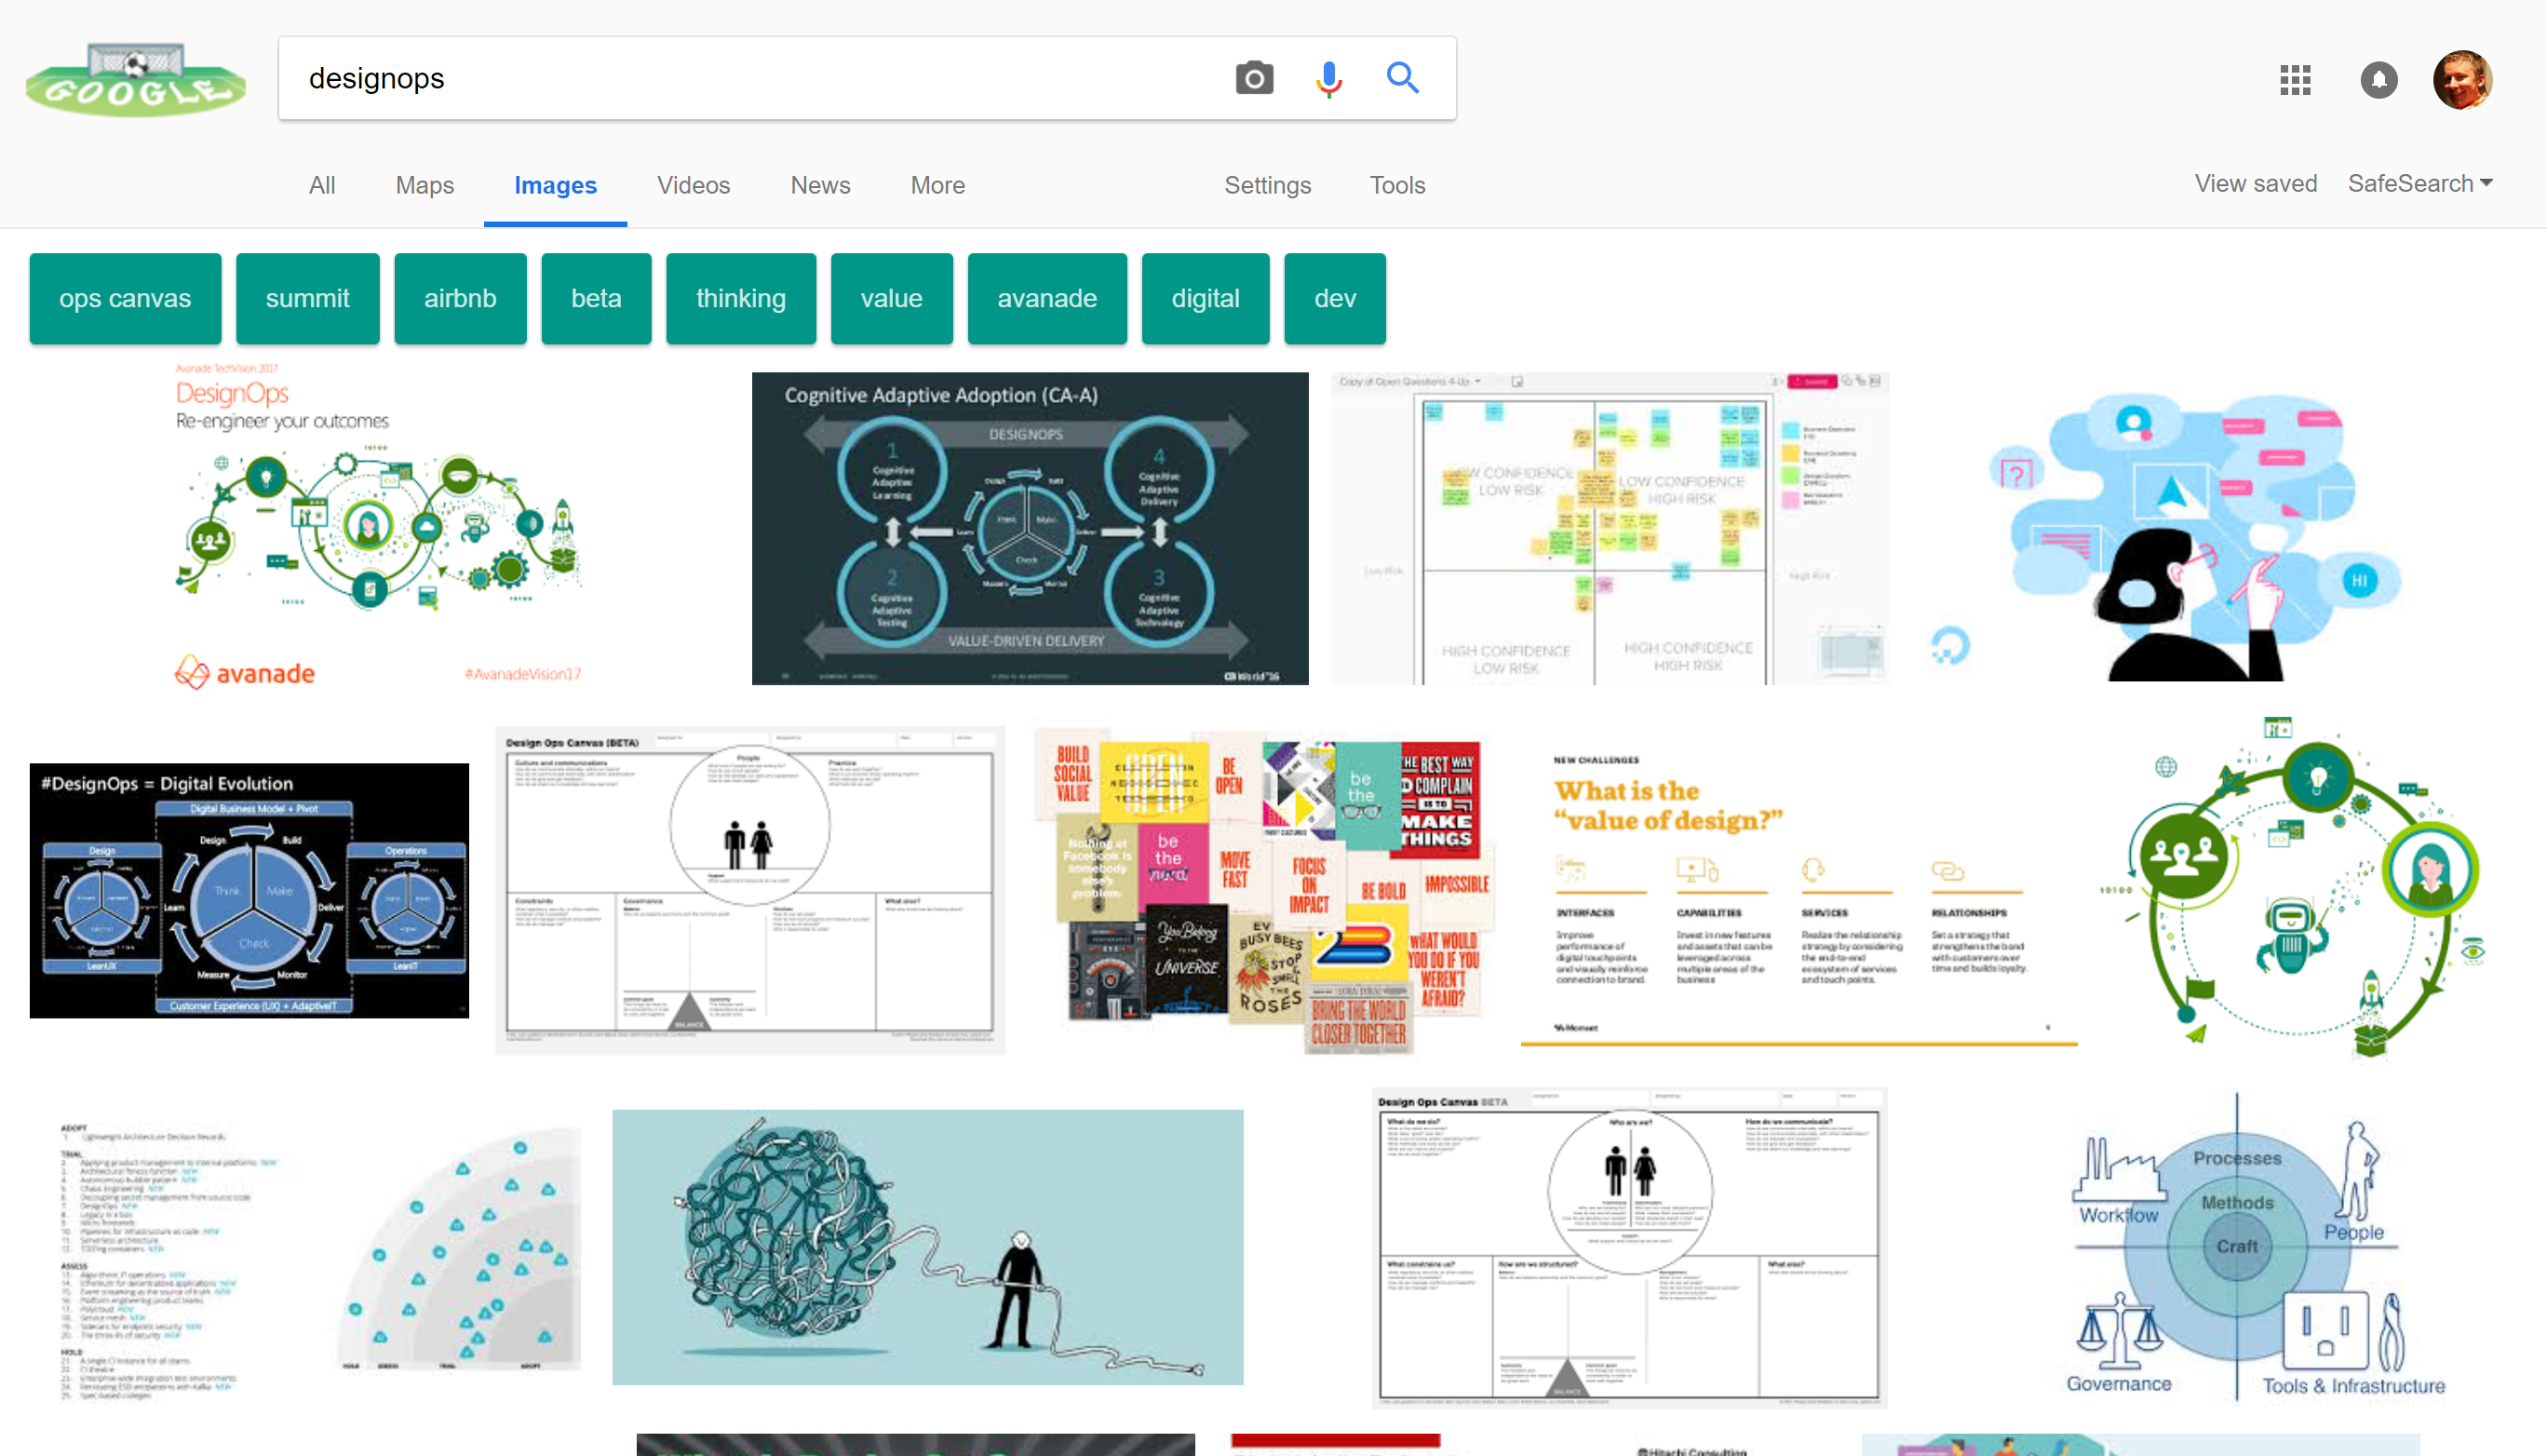
Task: Click the blue magnifying glass search icon
Action: click(x=1402, y=78)
